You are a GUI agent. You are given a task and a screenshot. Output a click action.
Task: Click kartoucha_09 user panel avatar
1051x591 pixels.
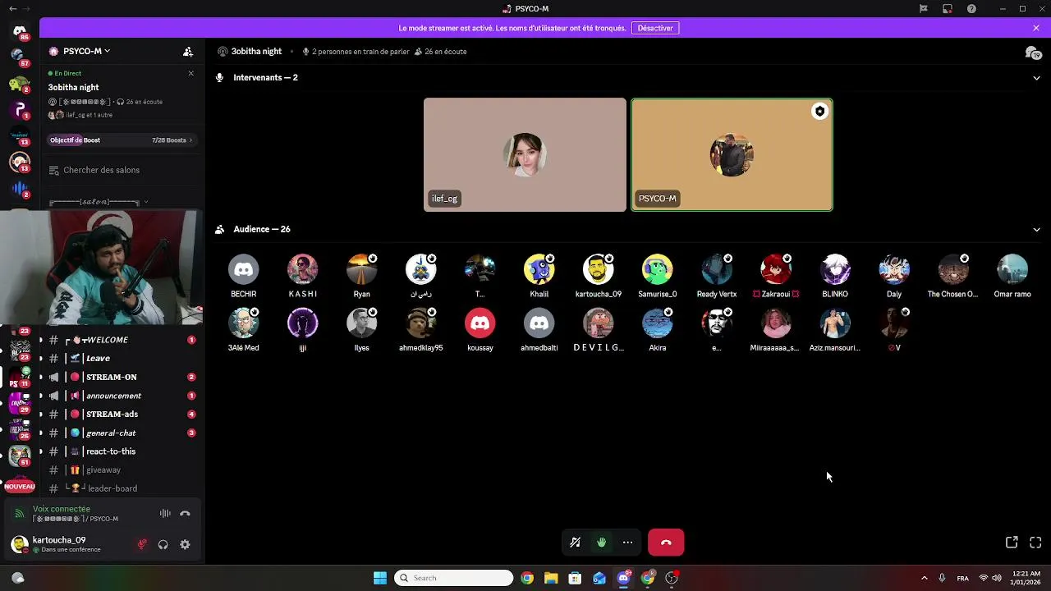pyautogui.click(x=20, y=544)
